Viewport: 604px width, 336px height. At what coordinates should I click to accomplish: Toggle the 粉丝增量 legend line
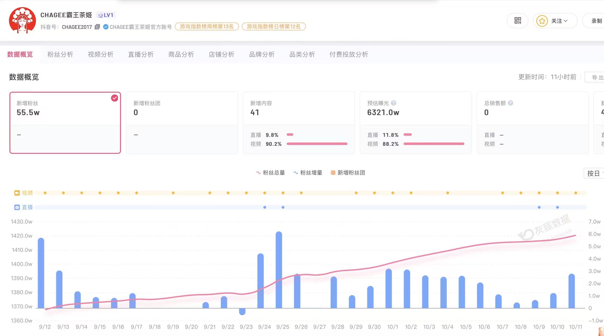coord(308,173)
